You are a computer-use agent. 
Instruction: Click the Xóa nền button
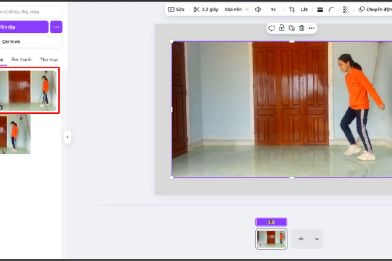237,9
